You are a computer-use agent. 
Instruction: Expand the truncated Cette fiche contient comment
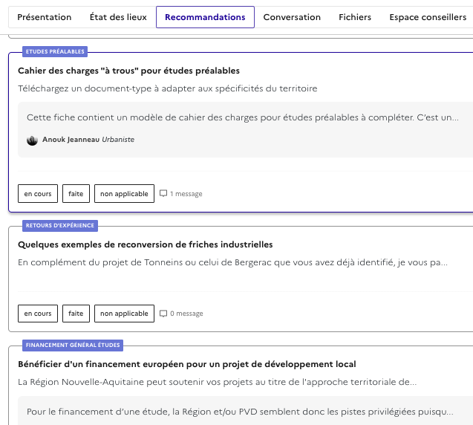click(x=242, y=117)
